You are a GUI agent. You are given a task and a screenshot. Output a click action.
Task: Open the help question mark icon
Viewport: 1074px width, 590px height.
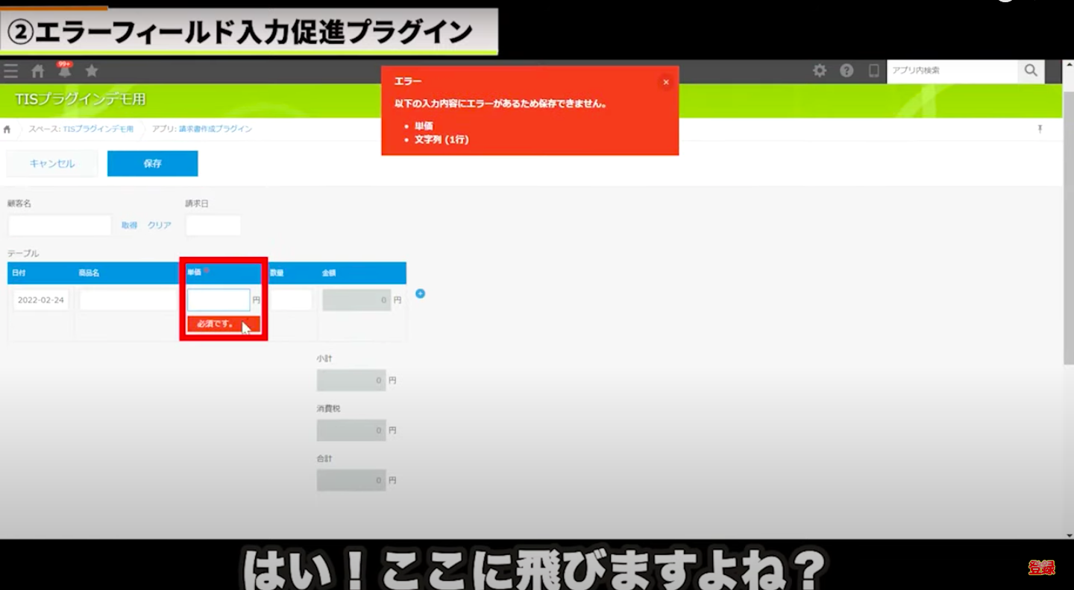point(847,71)
